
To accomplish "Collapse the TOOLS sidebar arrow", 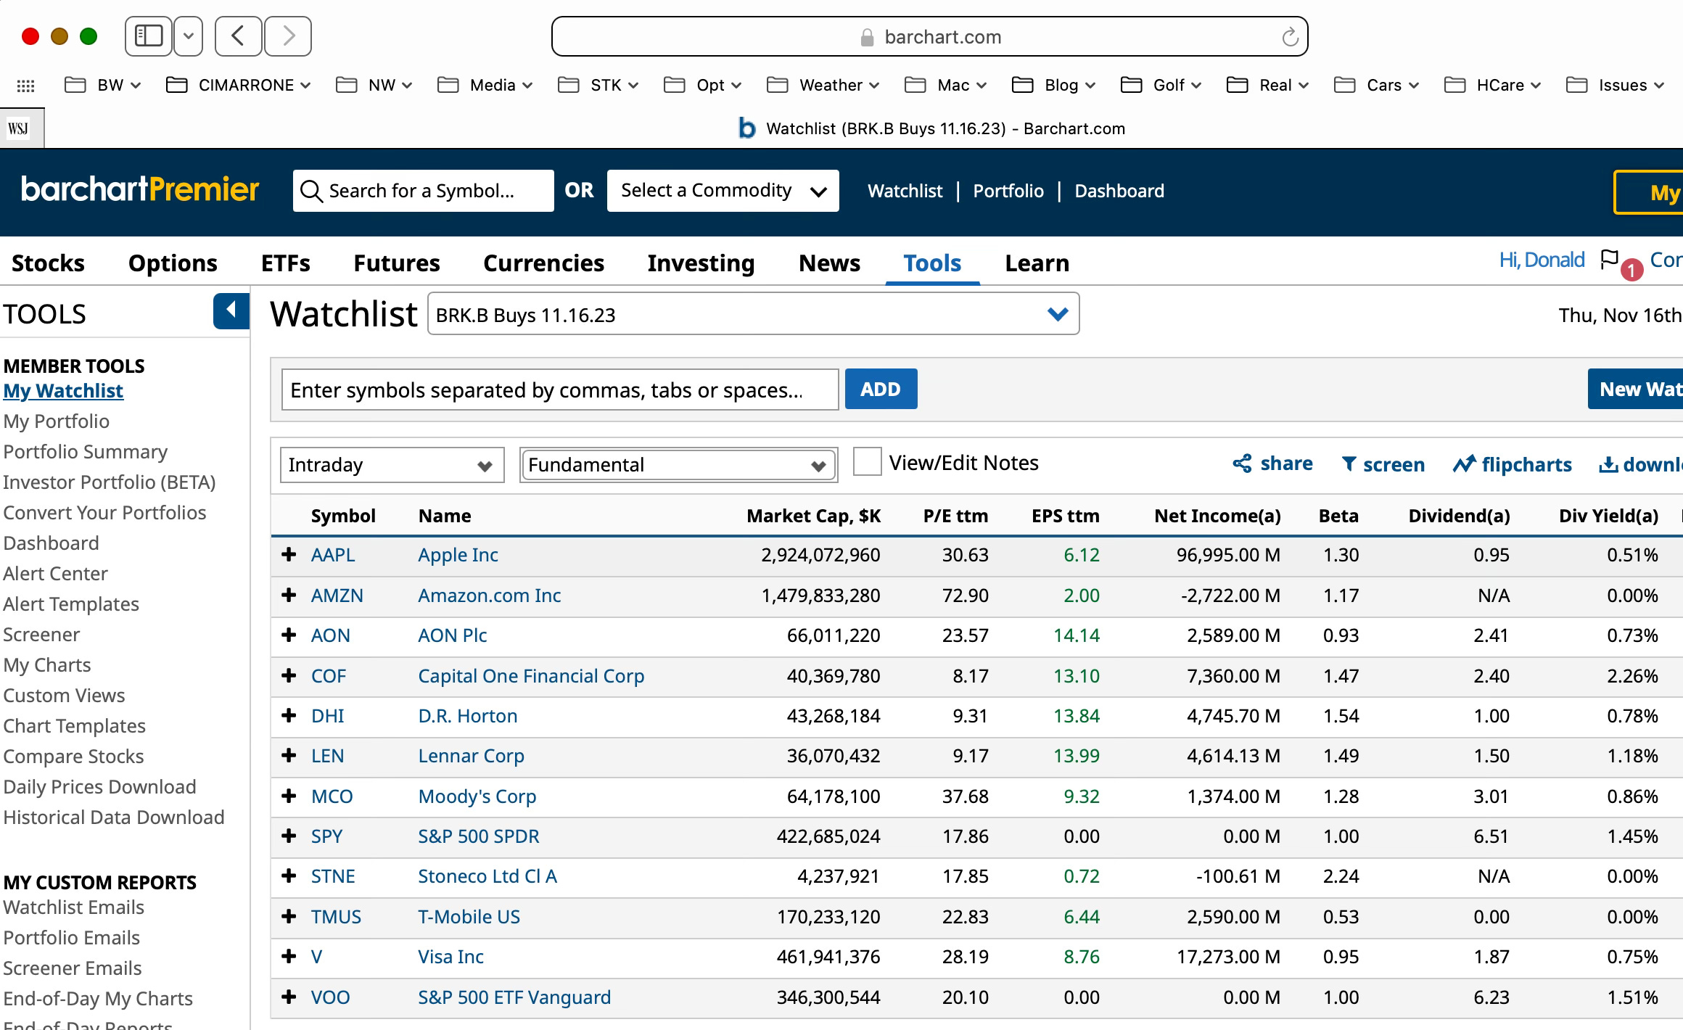I will click(231, 311).
